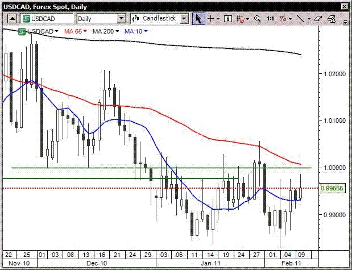Activate the crosshair cursor tool

[x=211, y=18]
